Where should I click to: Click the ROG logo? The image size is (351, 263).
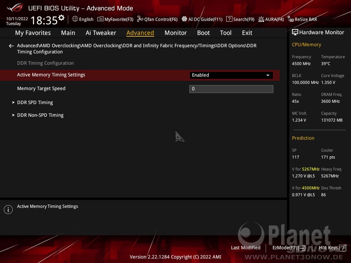[x=15, y=8]
